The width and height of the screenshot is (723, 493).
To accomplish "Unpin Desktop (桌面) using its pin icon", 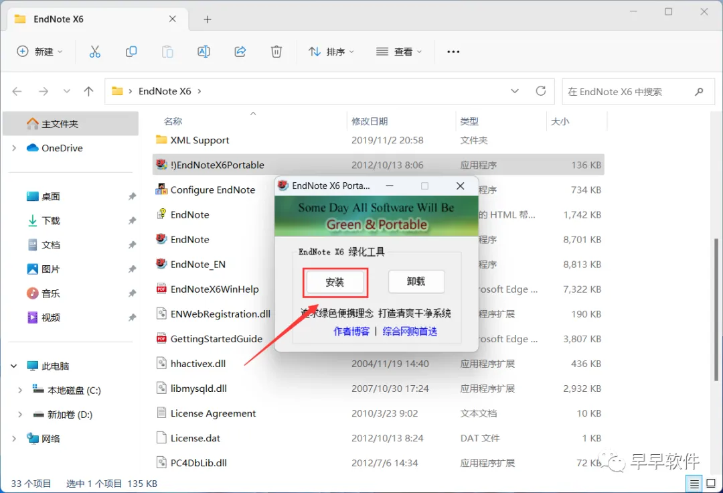I will click(132, 196).
